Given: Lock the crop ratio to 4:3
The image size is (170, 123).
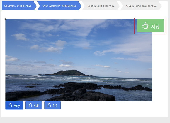Looking at the screenshot, I should 34,105.
